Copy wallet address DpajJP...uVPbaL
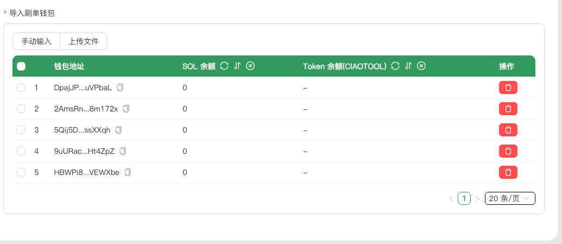The height and width of the screenshot is (244, 562). coord(121,87)
